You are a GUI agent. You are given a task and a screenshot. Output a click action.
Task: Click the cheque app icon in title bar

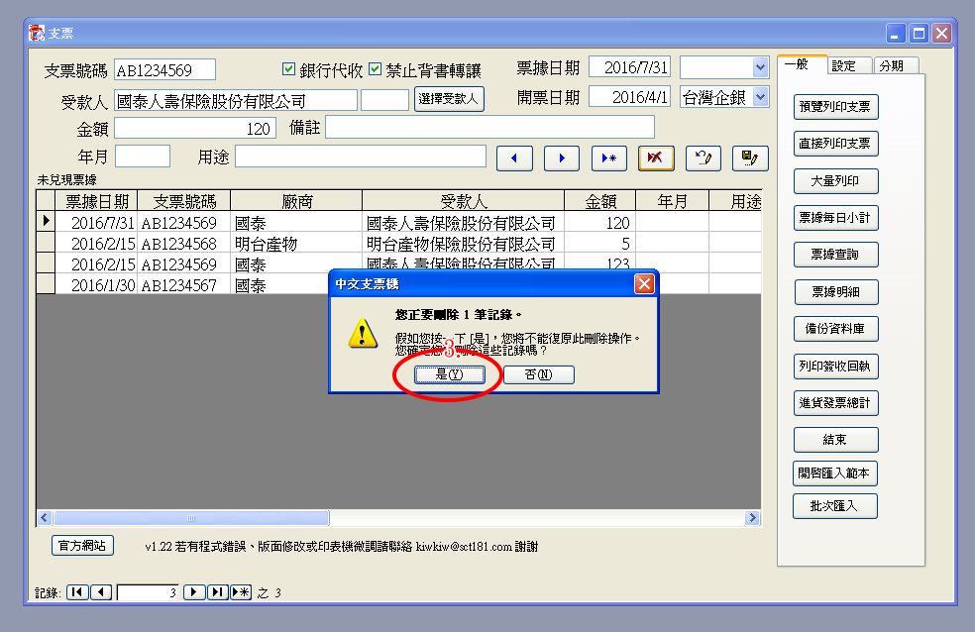(x=38, y=33)
